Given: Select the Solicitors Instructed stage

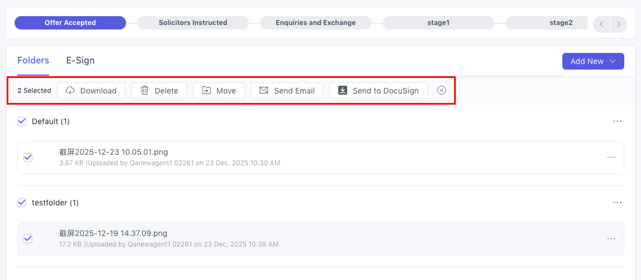Looking at the screenshot, I should click(x=193, y=23).
